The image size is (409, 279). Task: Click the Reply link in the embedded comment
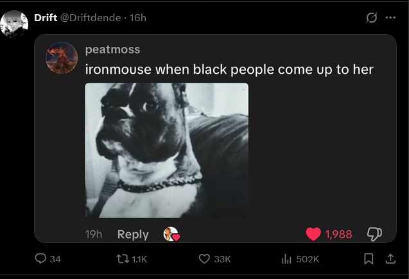coord(133,235)
